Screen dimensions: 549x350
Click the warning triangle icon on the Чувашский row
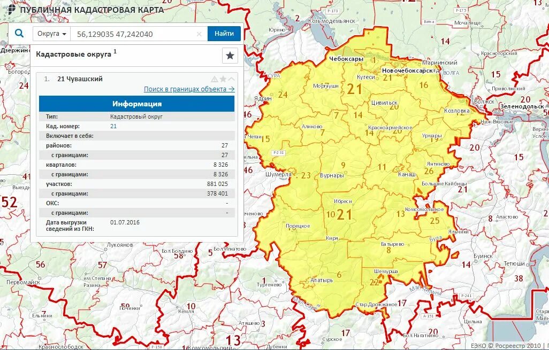click(214, 79)
